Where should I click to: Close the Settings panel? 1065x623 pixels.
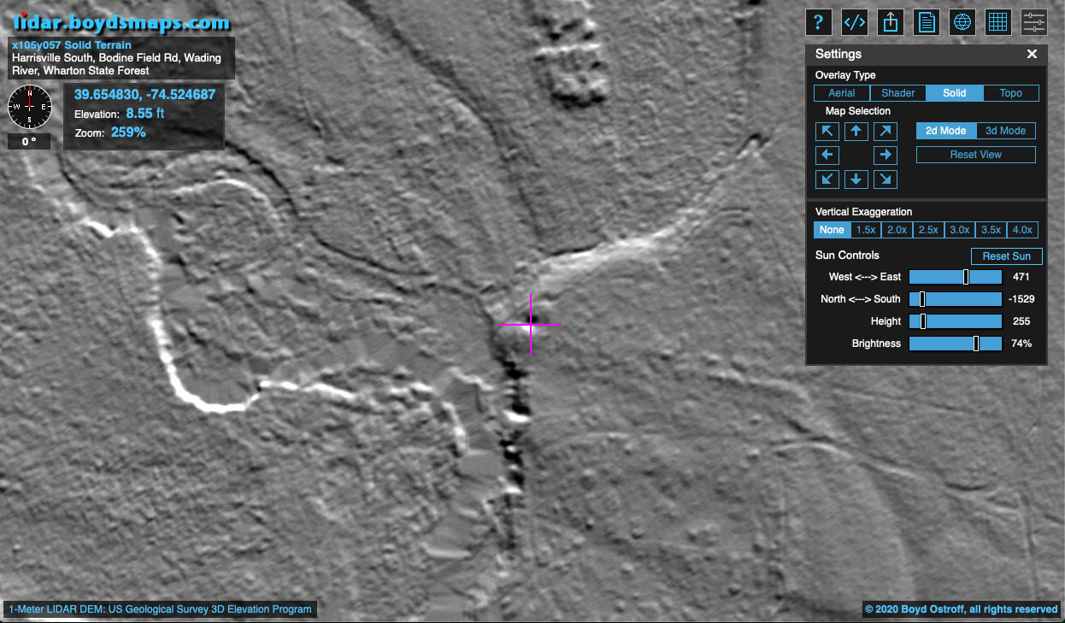click(1032, 54)
